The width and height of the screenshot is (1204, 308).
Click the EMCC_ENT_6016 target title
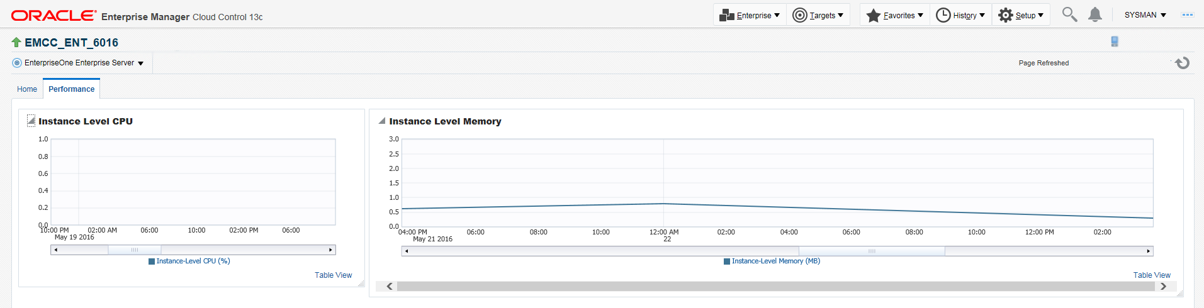coord(71,43)
